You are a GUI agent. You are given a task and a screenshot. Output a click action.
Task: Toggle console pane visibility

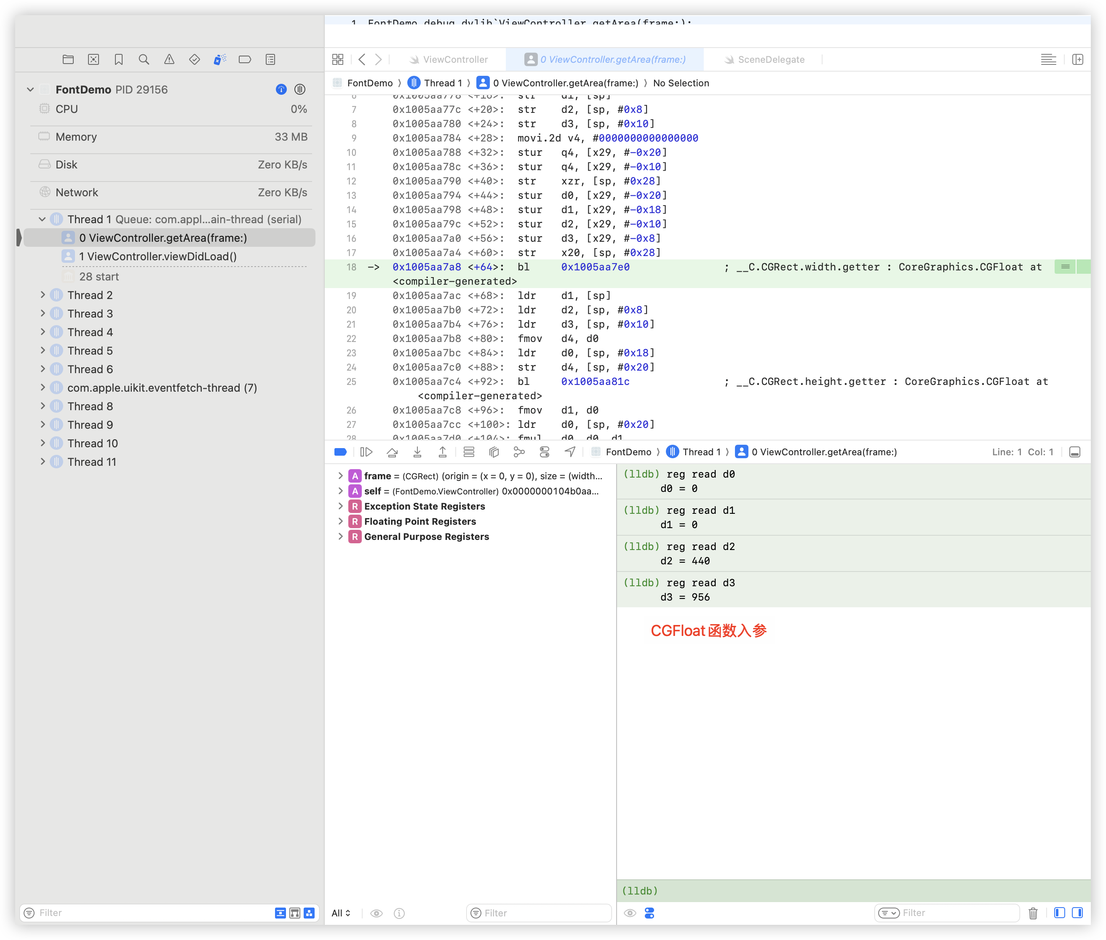tap(1077, 913)
